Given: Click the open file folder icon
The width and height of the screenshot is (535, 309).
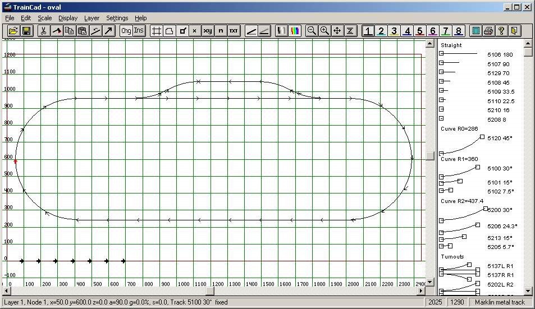Looking at the screenshot, I should click(x=13, y=31).
